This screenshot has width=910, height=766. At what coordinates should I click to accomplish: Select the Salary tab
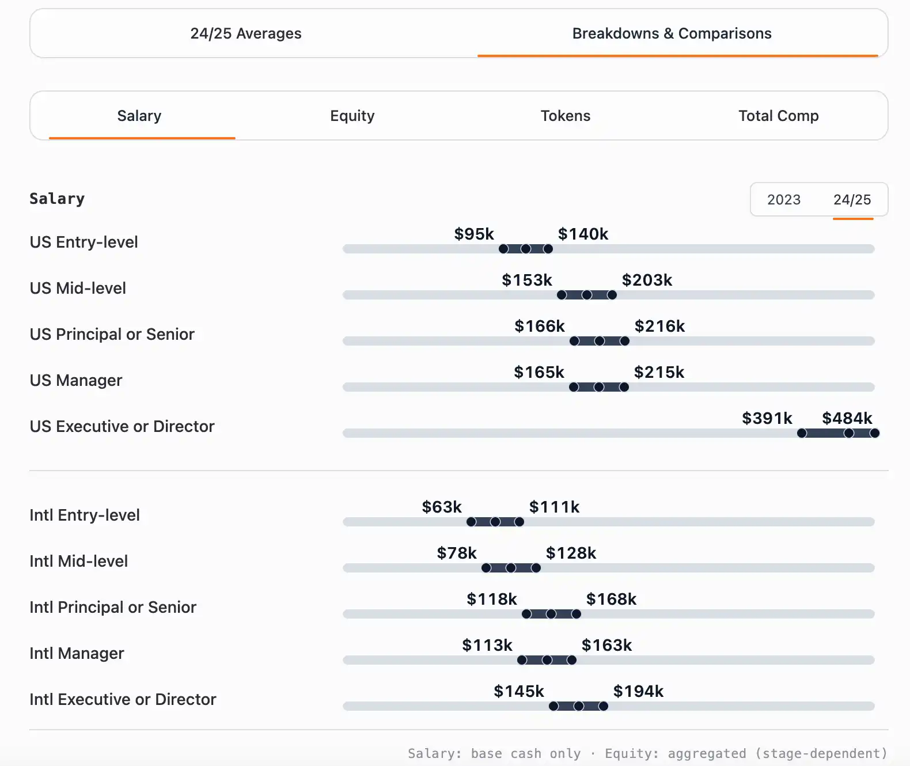coord(139,116)
